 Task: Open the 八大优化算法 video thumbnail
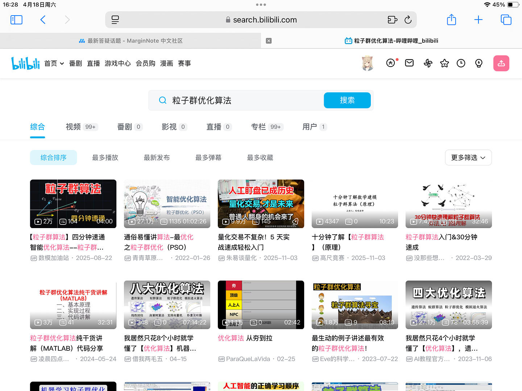[x=167, y=304]
